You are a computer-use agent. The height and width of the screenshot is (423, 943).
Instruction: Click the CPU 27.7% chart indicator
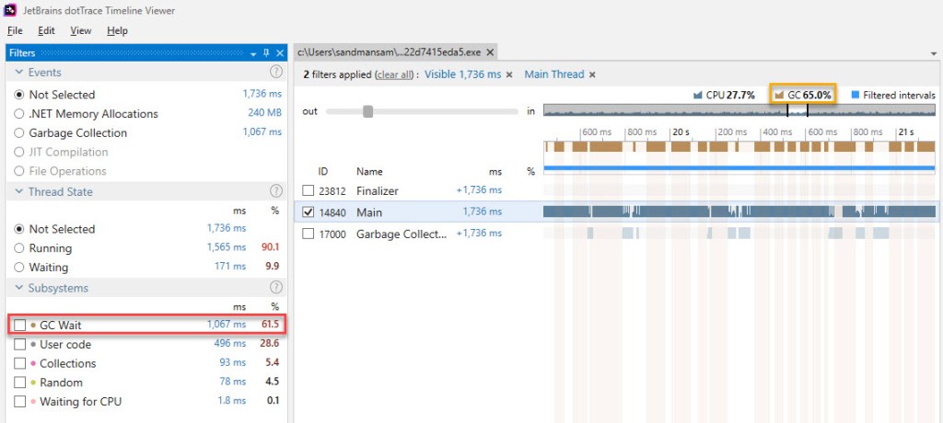pyautogui.click(x=725, y=95)
